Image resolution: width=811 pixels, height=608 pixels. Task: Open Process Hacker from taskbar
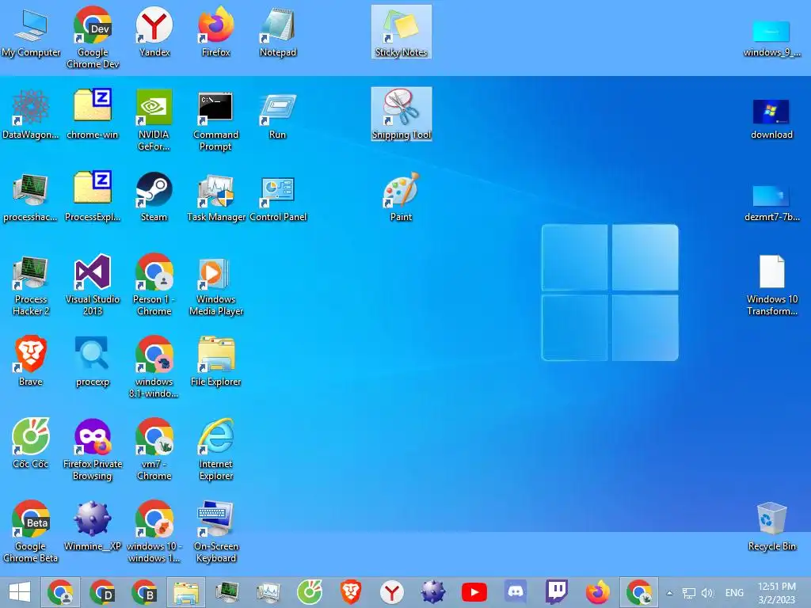pos(227,592)
